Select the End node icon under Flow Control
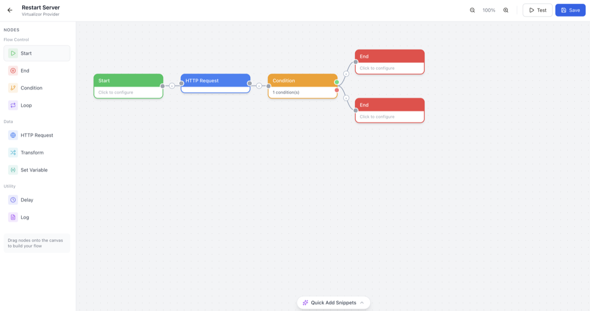Image resolution: width=590 pixels, height=311 pixels. tap(13, 70)
